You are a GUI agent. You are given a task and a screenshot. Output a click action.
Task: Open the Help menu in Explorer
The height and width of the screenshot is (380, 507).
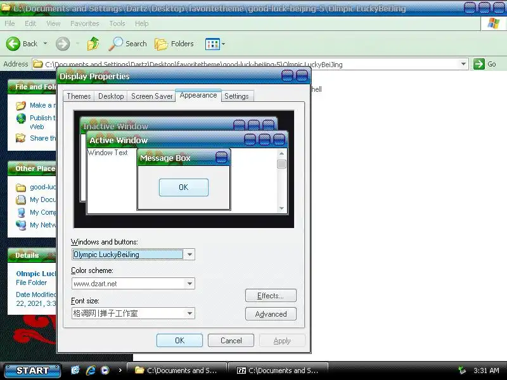click(141, 23)
